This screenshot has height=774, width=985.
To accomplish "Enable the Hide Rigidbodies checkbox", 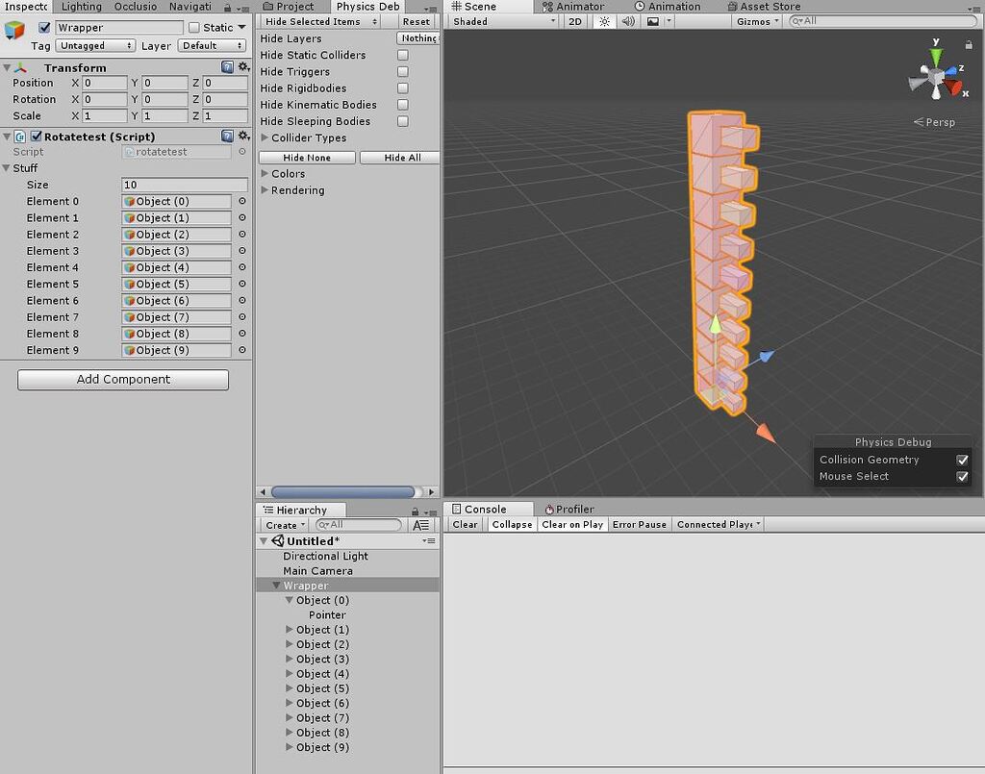I will coord(403,87).
